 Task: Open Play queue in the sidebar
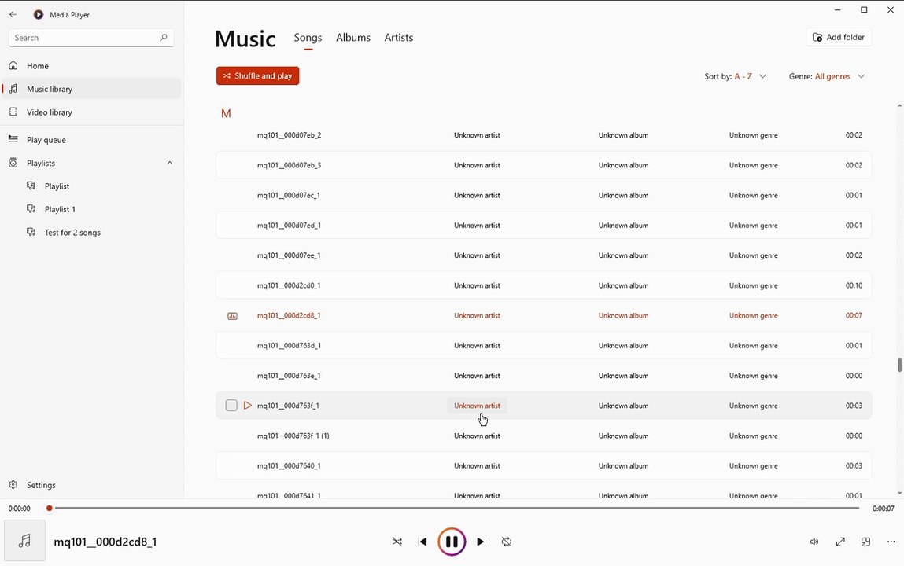point(92,139)
